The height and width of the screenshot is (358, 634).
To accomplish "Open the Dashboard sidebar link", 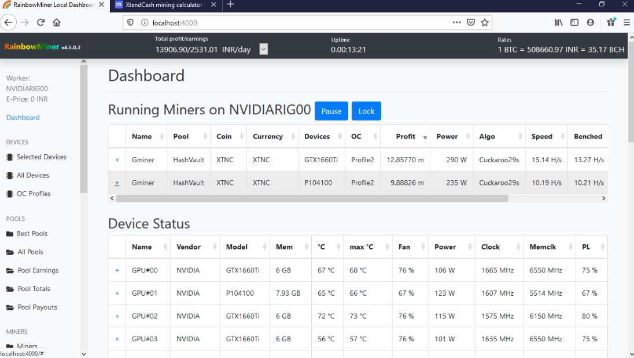I will pos(23,117).
